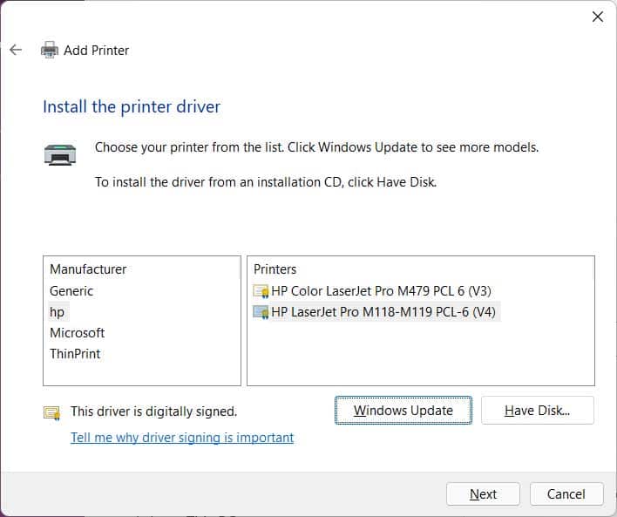Select Generic manufacturer
617x517 pixels.
(x=71, y=291)
